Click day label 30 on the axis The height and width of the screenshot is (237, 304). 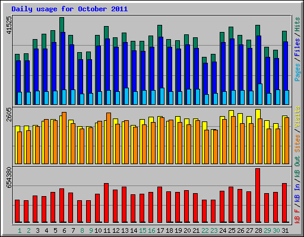[x=276, y=230]
